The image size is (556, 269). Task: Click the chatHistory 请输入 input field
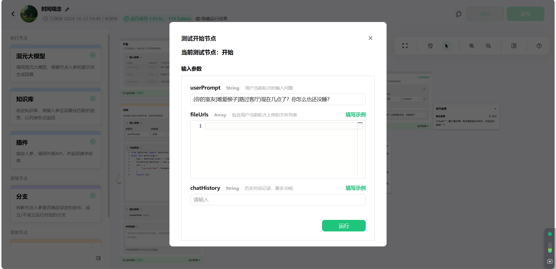(x=278, y=200)
